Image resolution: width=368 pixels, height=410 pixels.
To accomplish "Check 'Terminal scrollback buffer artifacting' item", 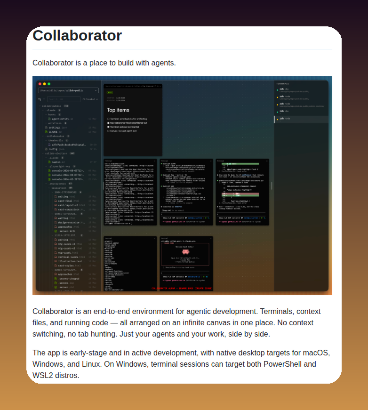I will [108, 119].
